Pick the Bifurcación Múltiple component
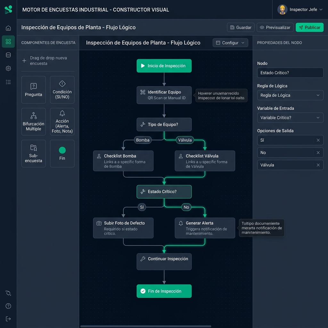 click(33, 121)
